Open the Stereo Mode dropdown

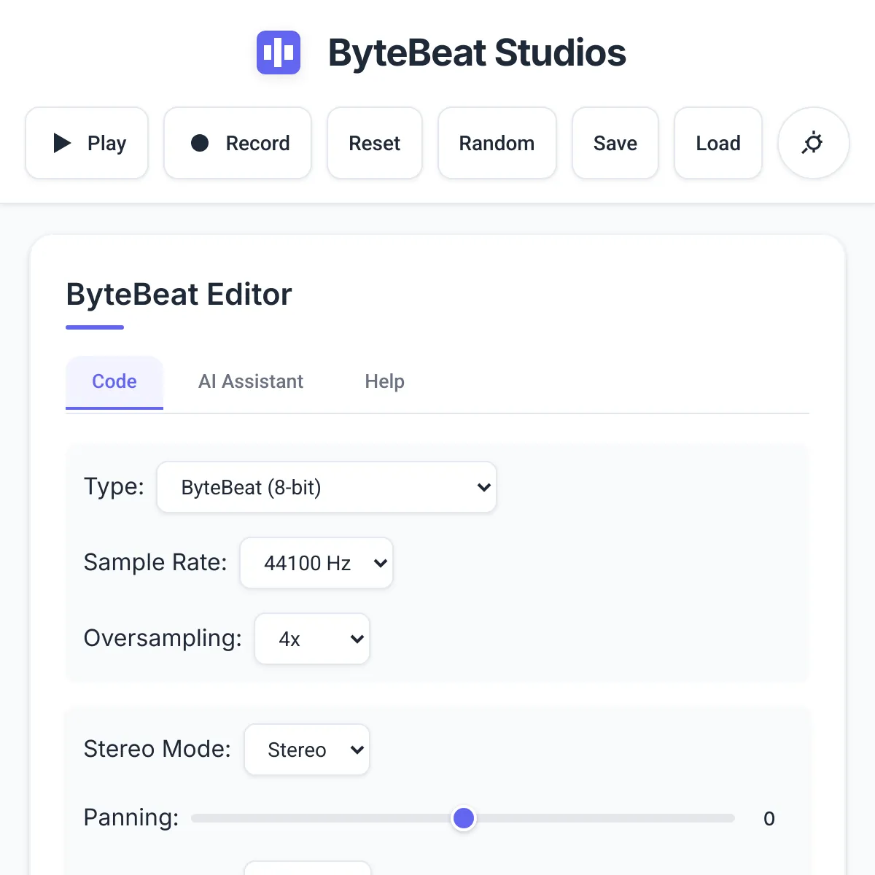(x=307, y=750)
